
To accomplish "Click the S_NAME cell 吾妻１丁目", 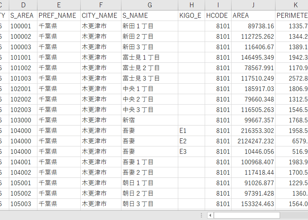I will pos(150,162).
